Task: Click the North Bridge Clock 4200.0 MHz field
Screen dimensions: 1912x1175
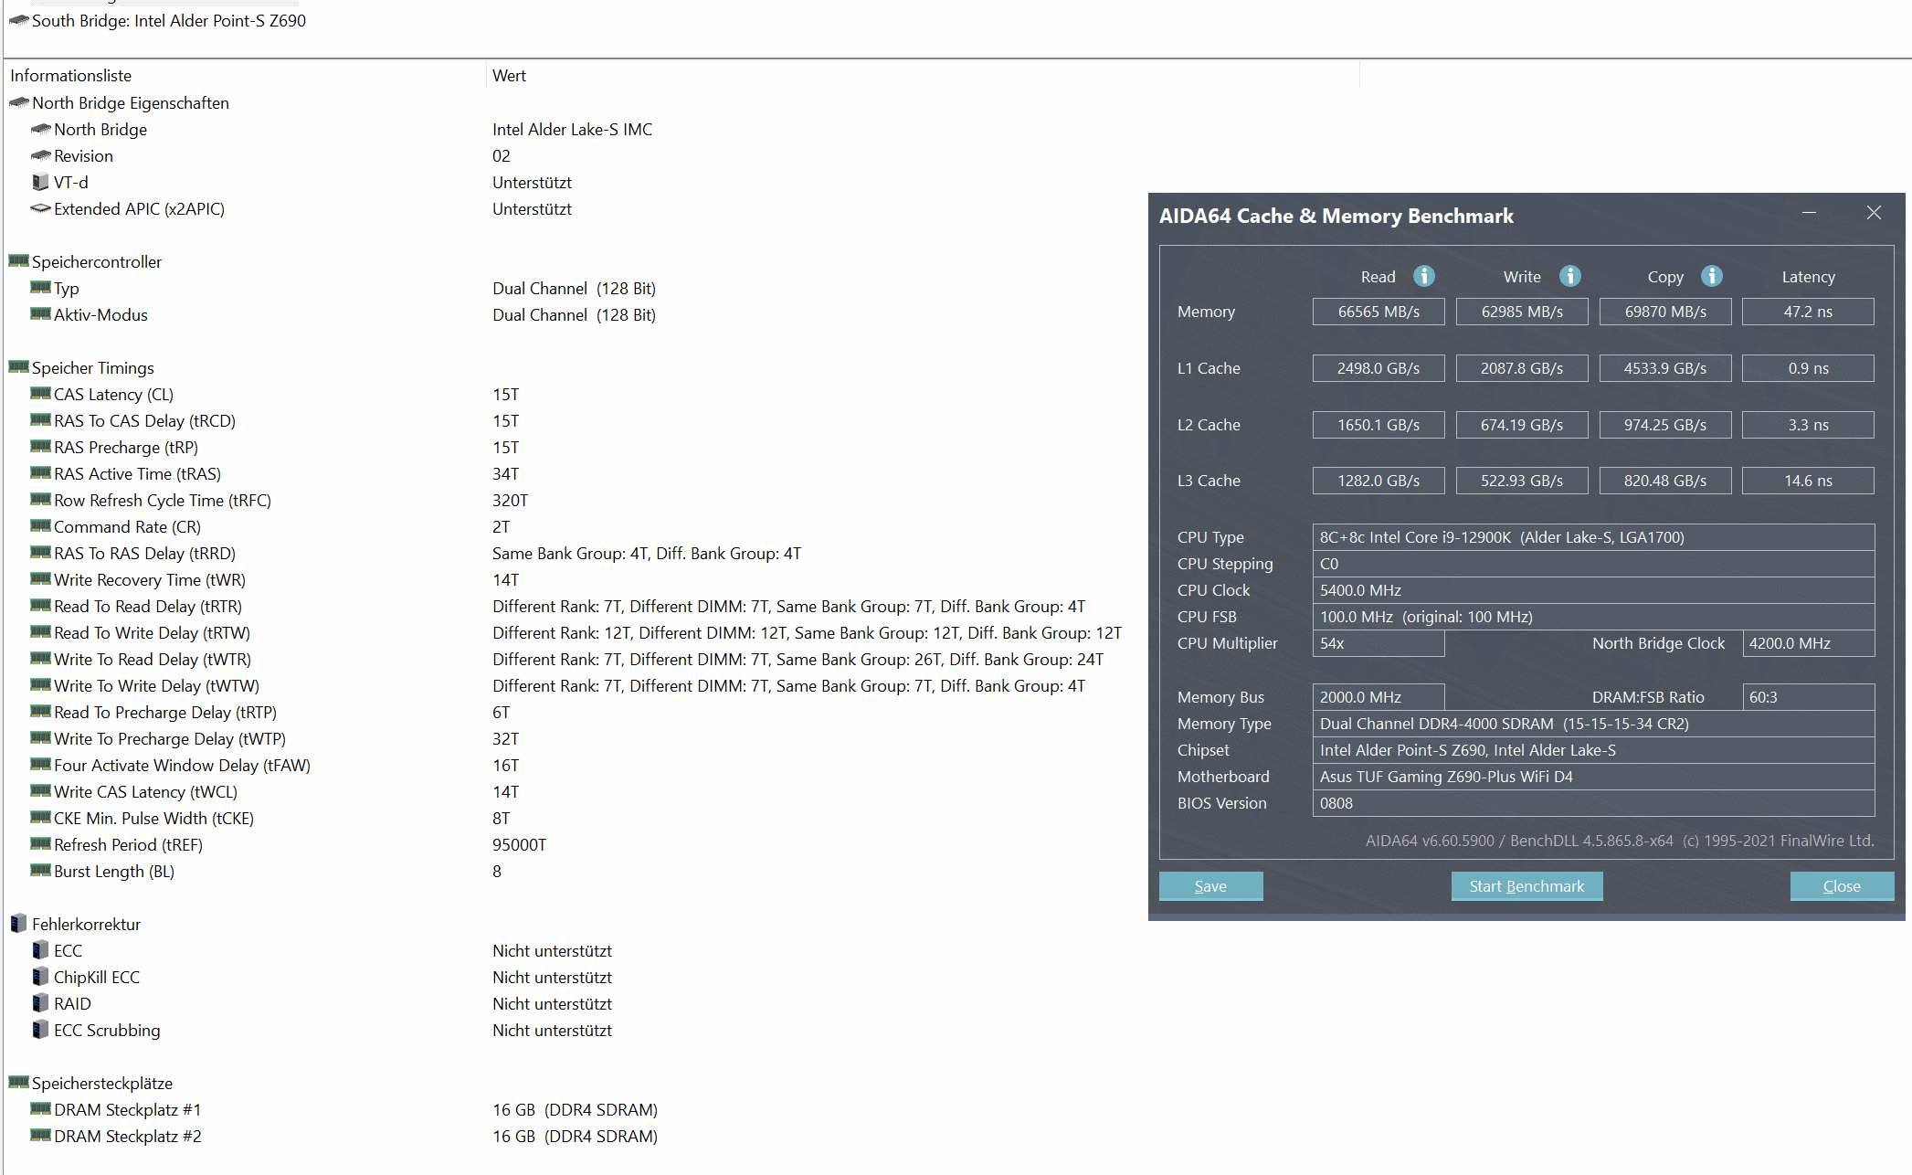Action: 1808,643
